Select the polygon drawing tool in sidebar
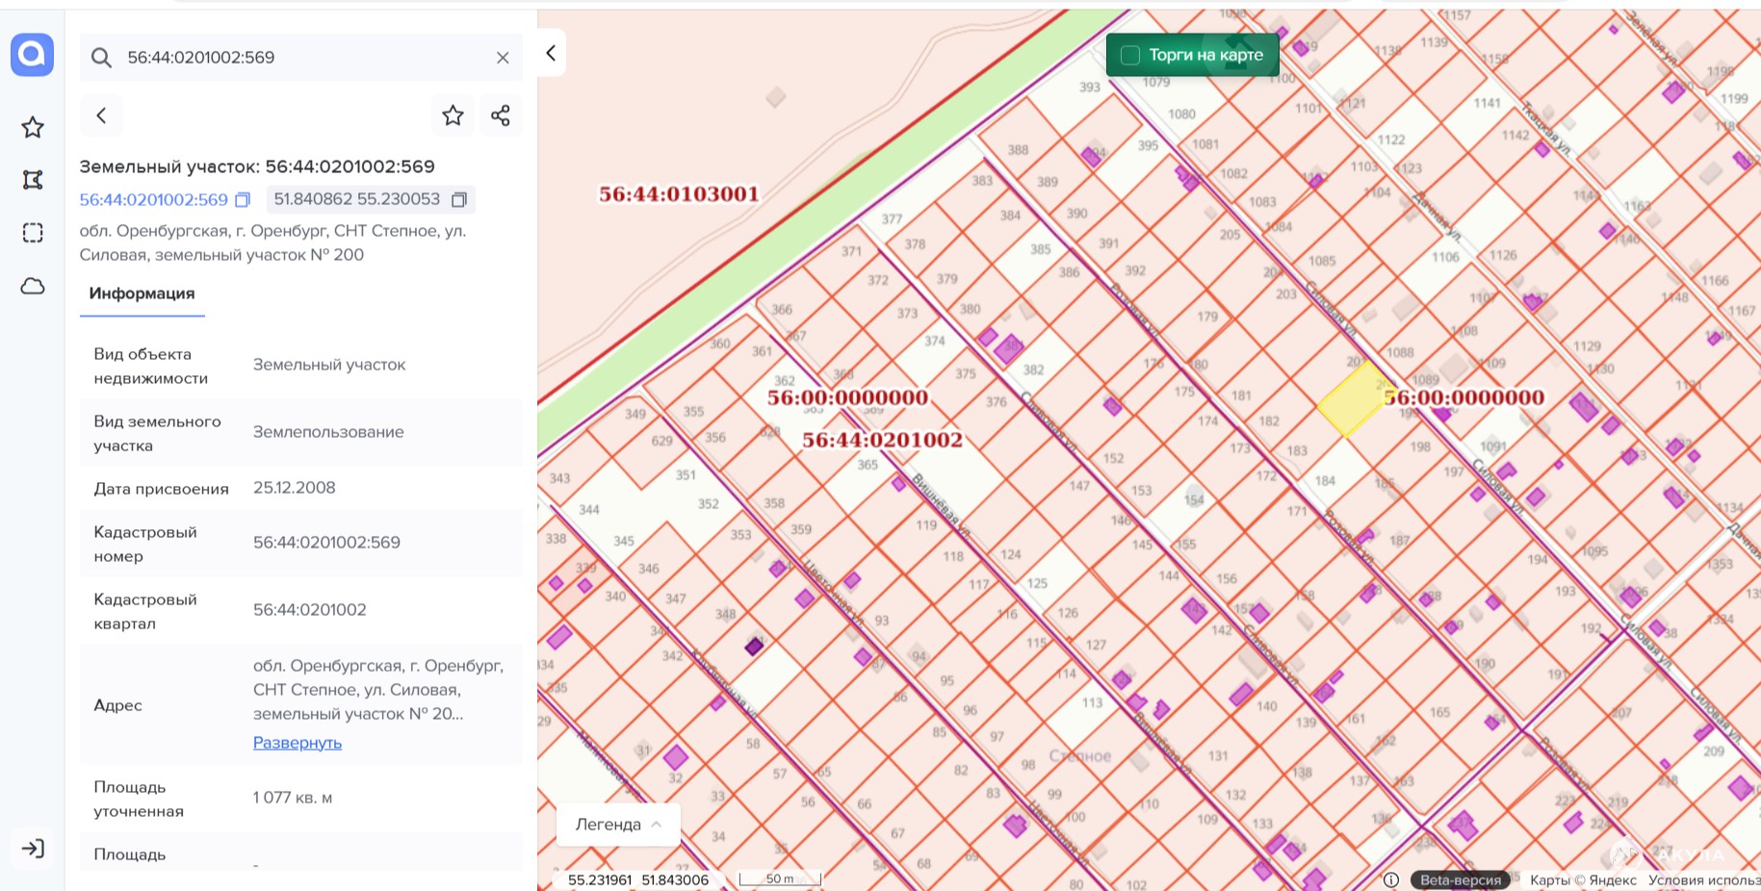This screenshot has height=891, width=1761. point(33,180)
